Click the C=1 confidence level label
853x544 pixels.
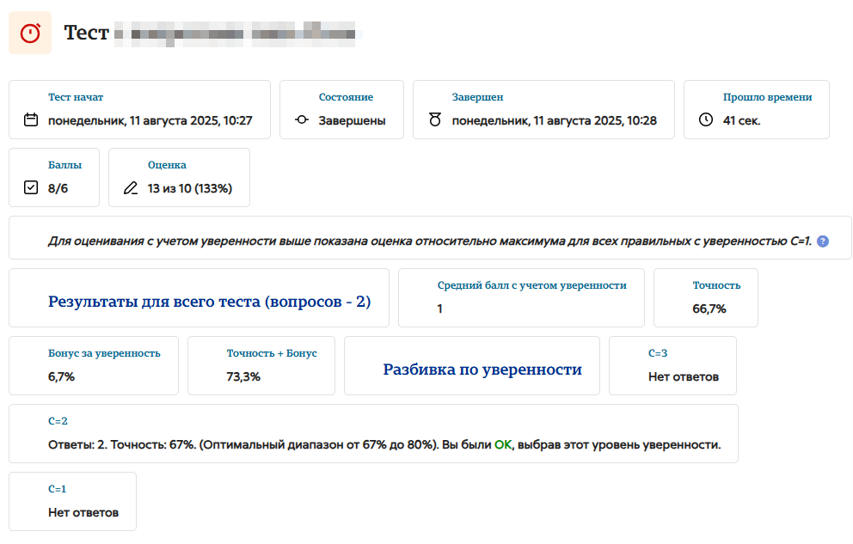click(x=57, y=489)
